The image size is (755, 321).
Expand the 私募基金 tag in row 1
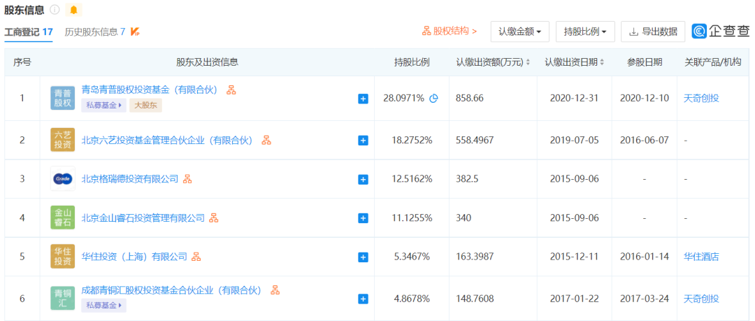(104, 106)
